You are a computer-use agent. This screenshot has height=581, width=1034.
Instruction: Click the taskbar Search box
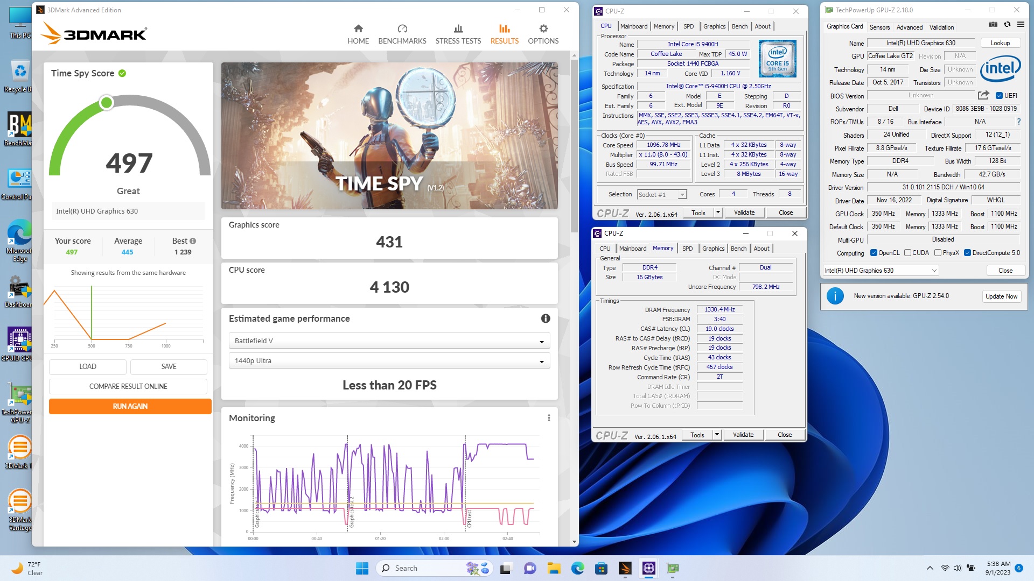coord(435,568)
